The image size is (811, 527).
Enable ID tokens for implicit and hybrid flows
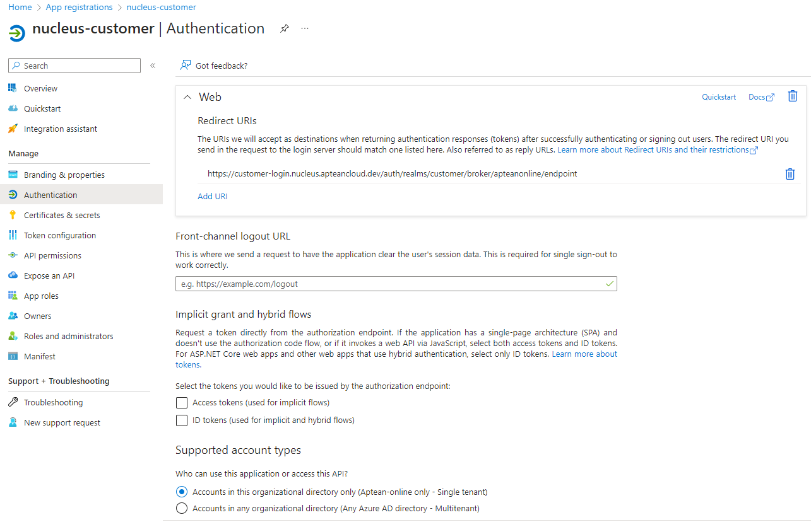coord(182,420)
